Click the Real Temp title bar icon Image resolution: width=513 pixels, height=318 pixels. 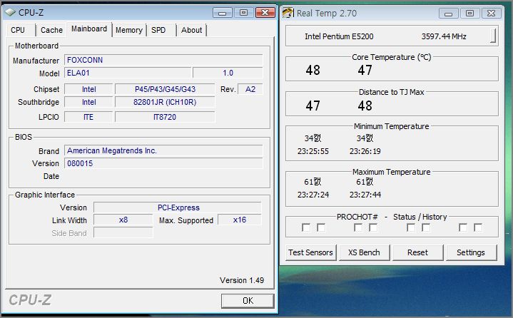pyautogui.click(x=288, y=13)
